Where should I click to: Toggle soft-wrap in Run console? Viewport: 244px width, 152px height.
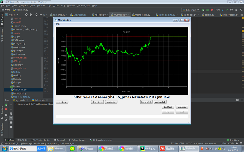click(11, 114)
